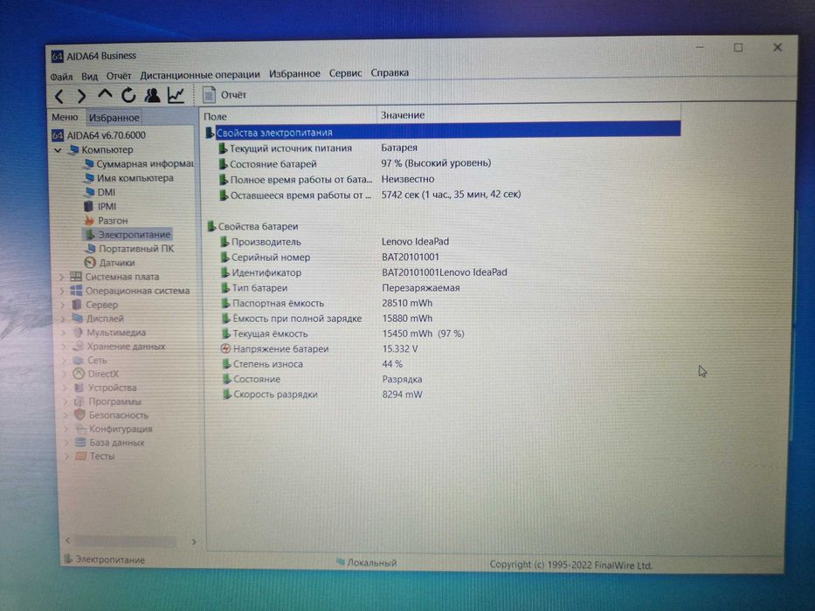Image resolution: width=815 pixels, height=611 pixels.
Task: Expand the Операционная система node
Action: (x=62, y=291)
